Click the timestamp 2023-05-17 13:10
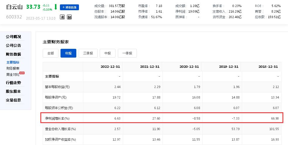The image size is (288, 145). pyautogui.click(x=41, y=18)
